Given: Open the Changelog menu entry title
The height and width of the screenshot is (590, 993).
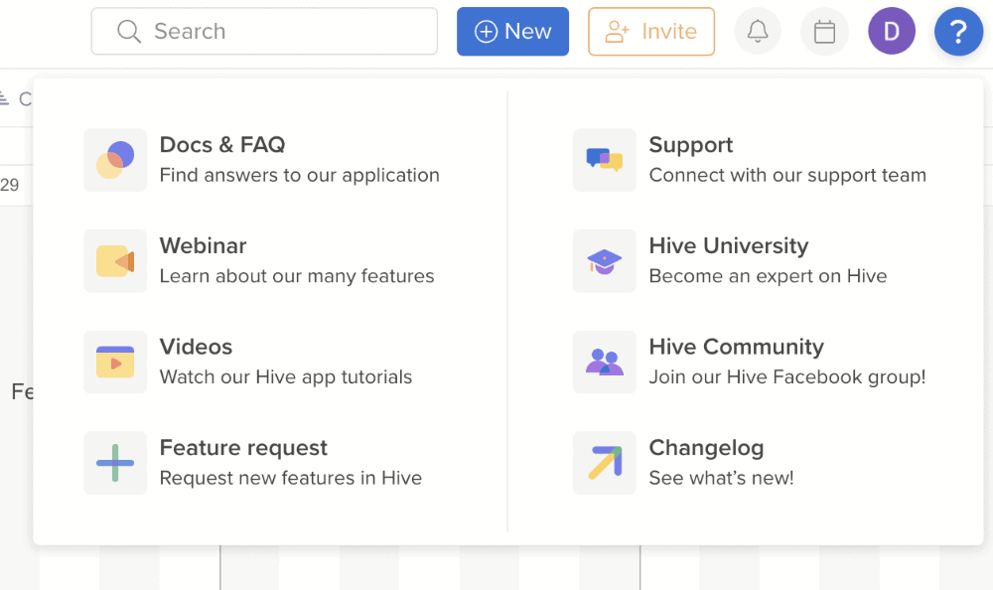Looking at the screenshot, I should coord(706,448).
